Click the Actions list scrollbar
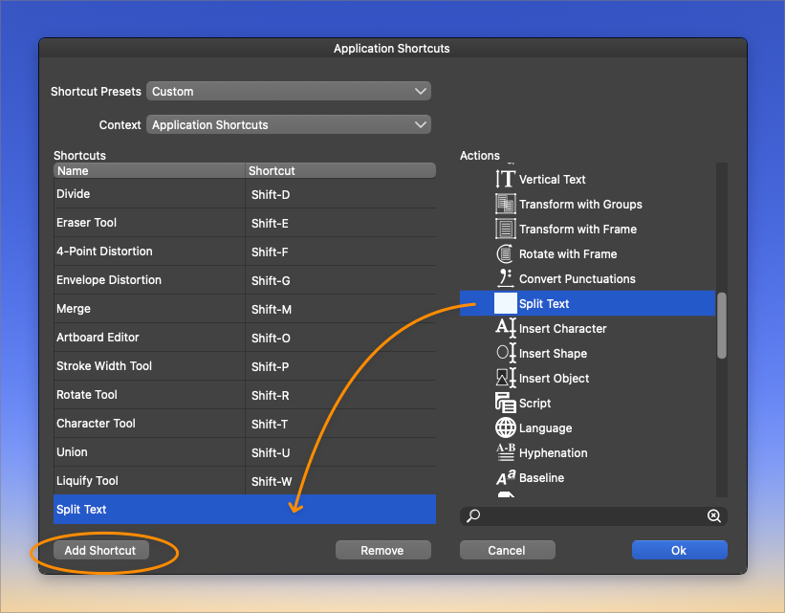 (x=722, y=325)
